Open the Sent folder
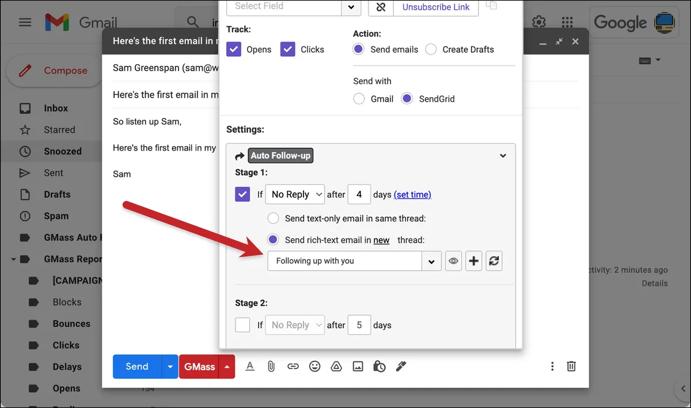The height and width of the screenshot is (408, 691). (x=54, y=173)
